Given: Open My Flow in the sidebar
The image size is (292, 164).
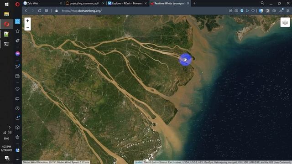Looking at the screenshot, I should pos(17,67).
